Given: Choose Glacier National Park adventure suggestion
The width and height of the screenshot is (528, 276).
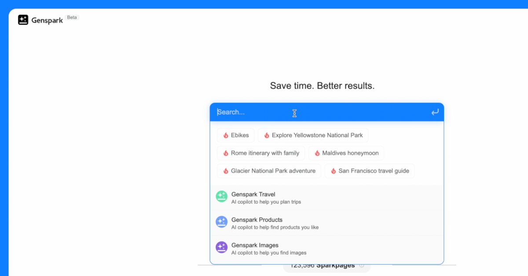Looking at the screenshot, I should click(269, 171).
